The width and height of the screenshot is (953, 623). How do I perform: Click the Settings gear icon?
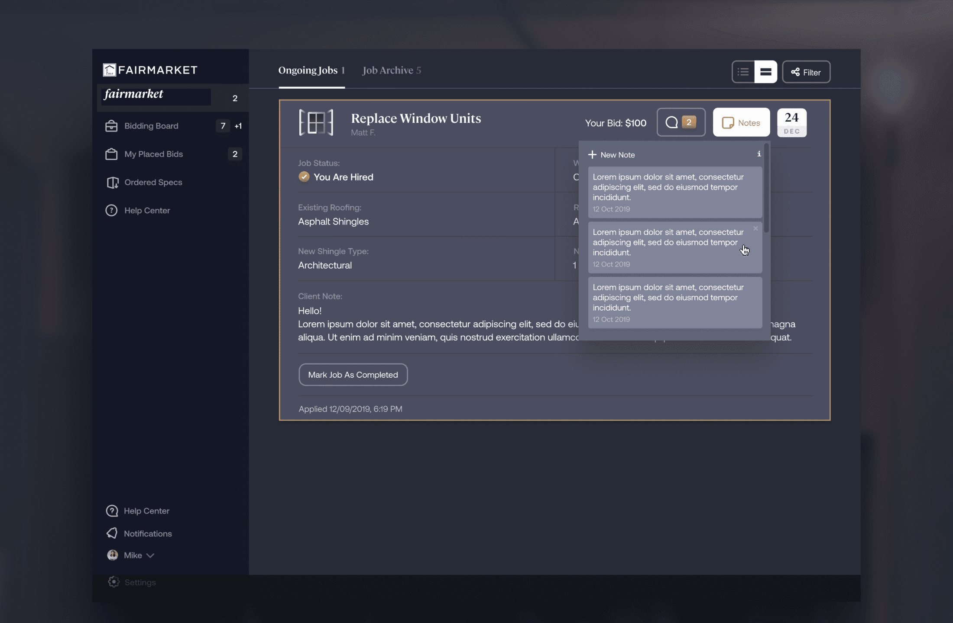click(113, 582)
